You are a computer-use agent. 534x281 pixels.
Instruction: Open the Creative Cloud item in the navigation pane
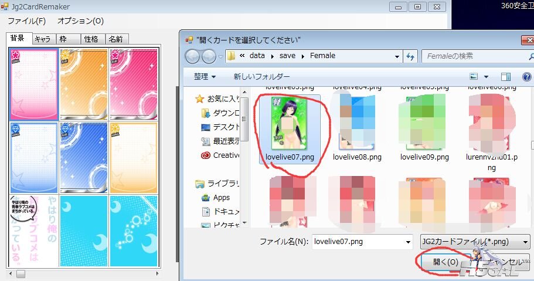click(220, 155)
